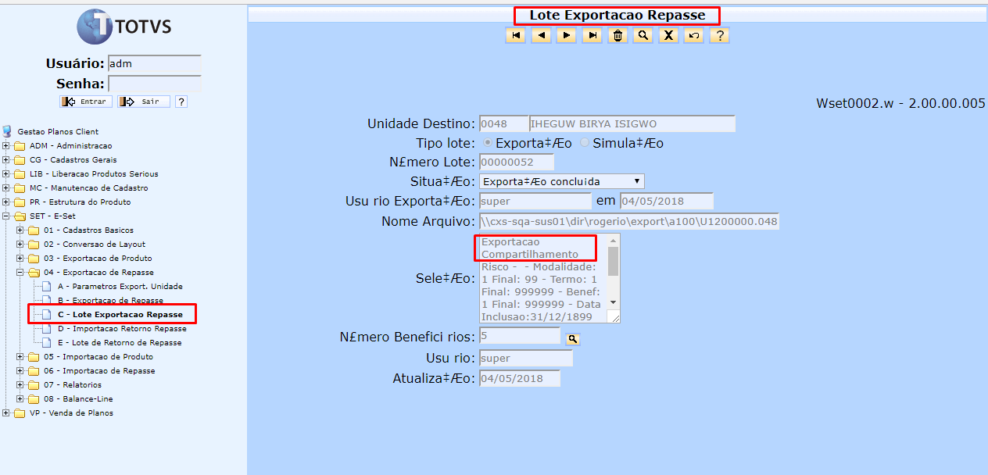Click folder icon of PR - Estrutura do Produto
988x475 pixels.
[20, 202]
